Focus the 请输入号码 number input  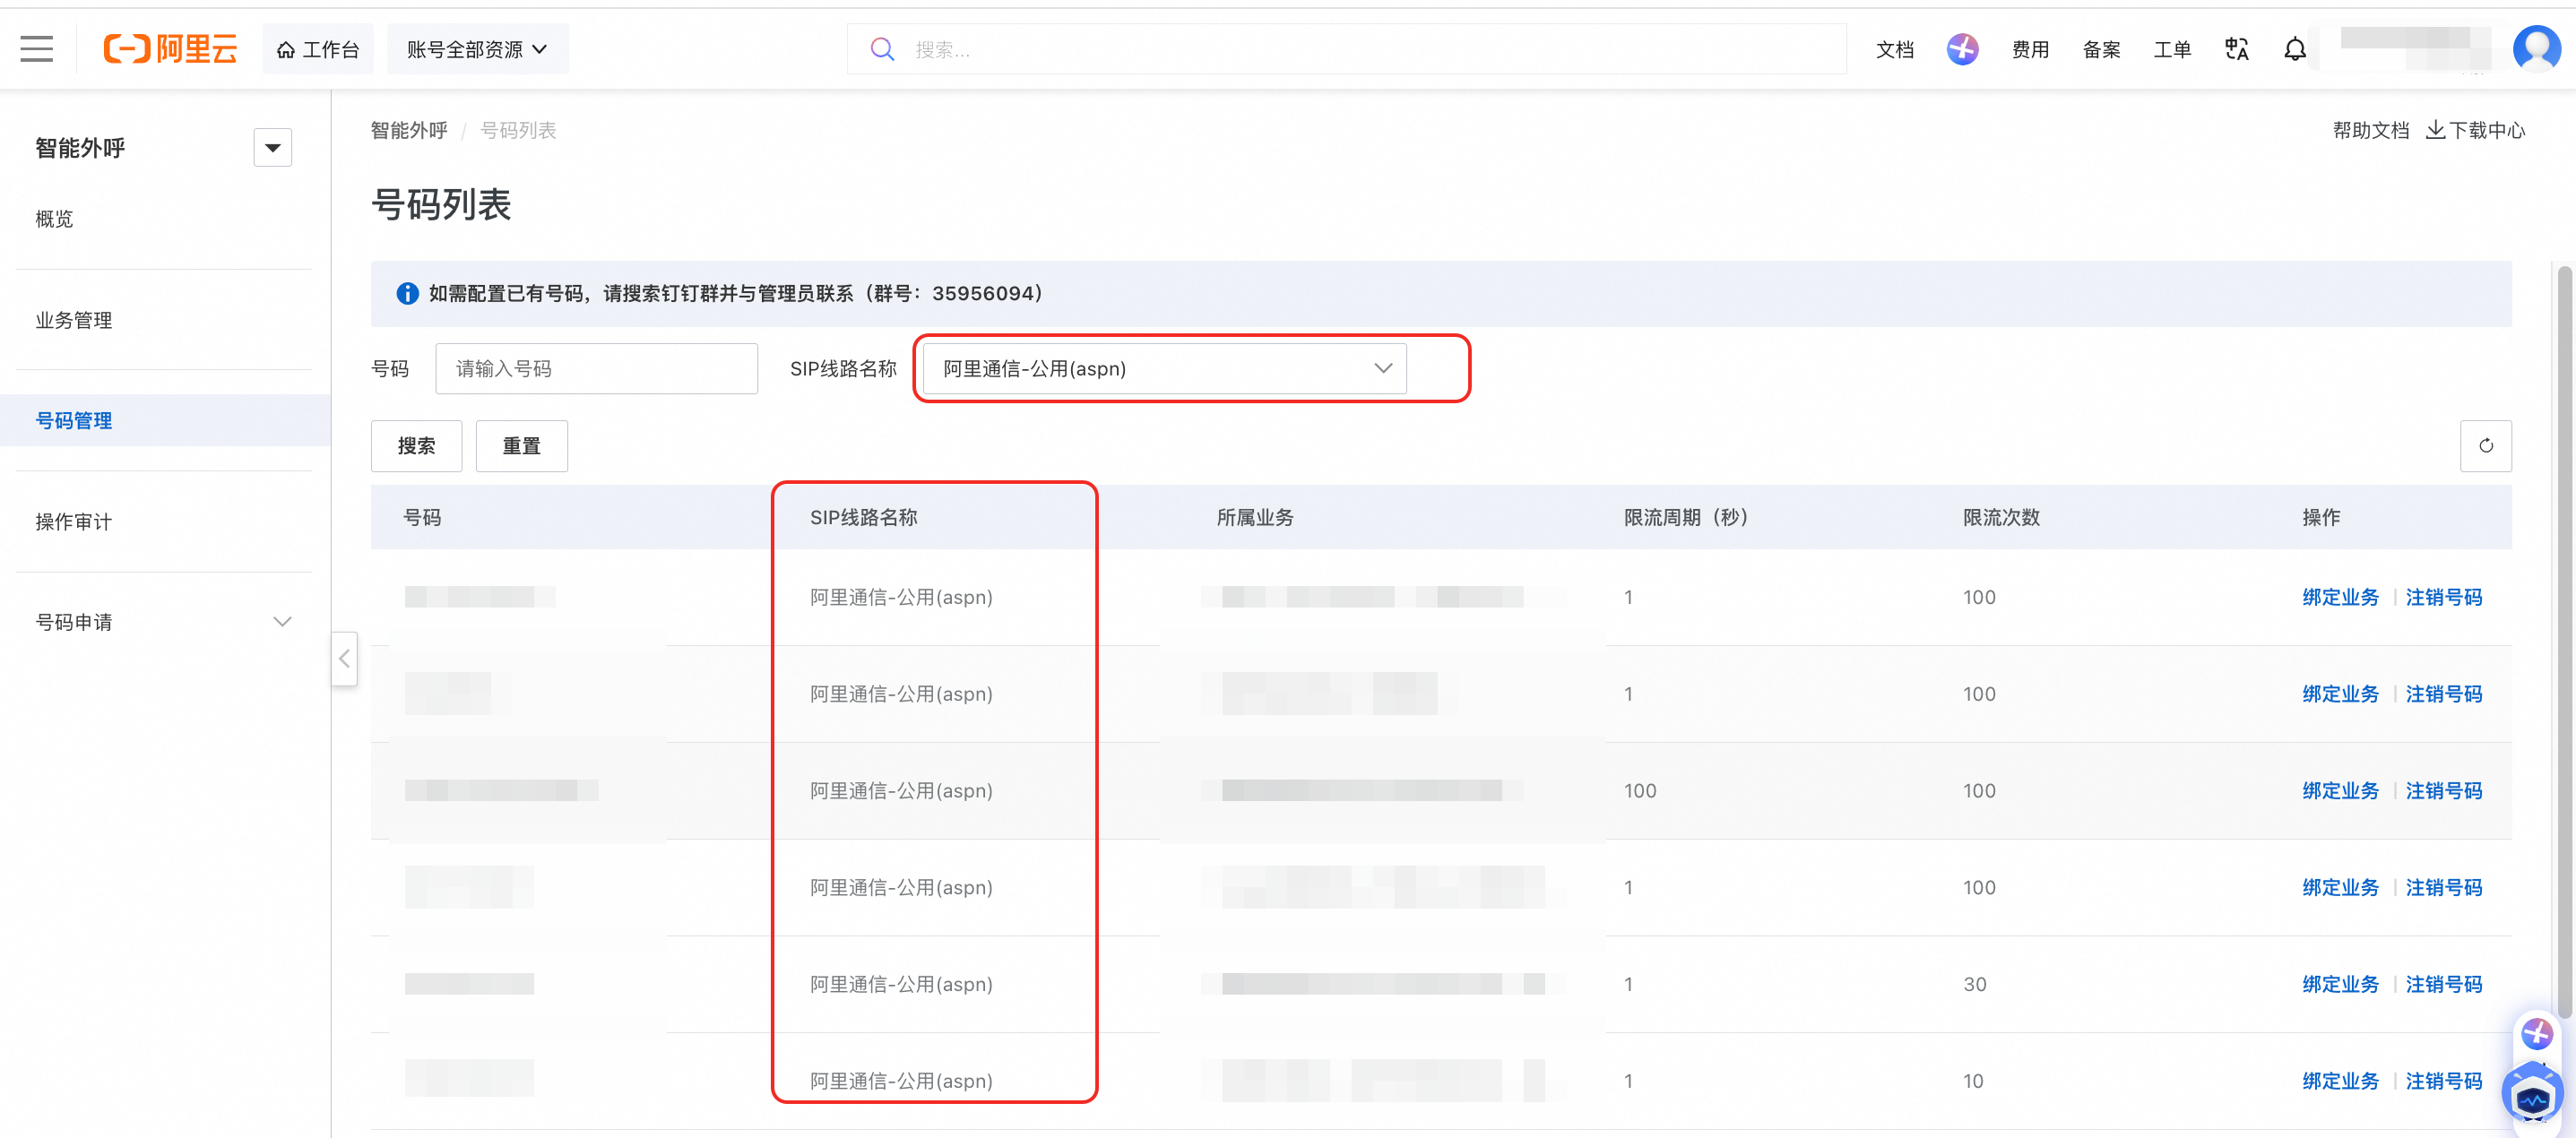coord(596,368)
